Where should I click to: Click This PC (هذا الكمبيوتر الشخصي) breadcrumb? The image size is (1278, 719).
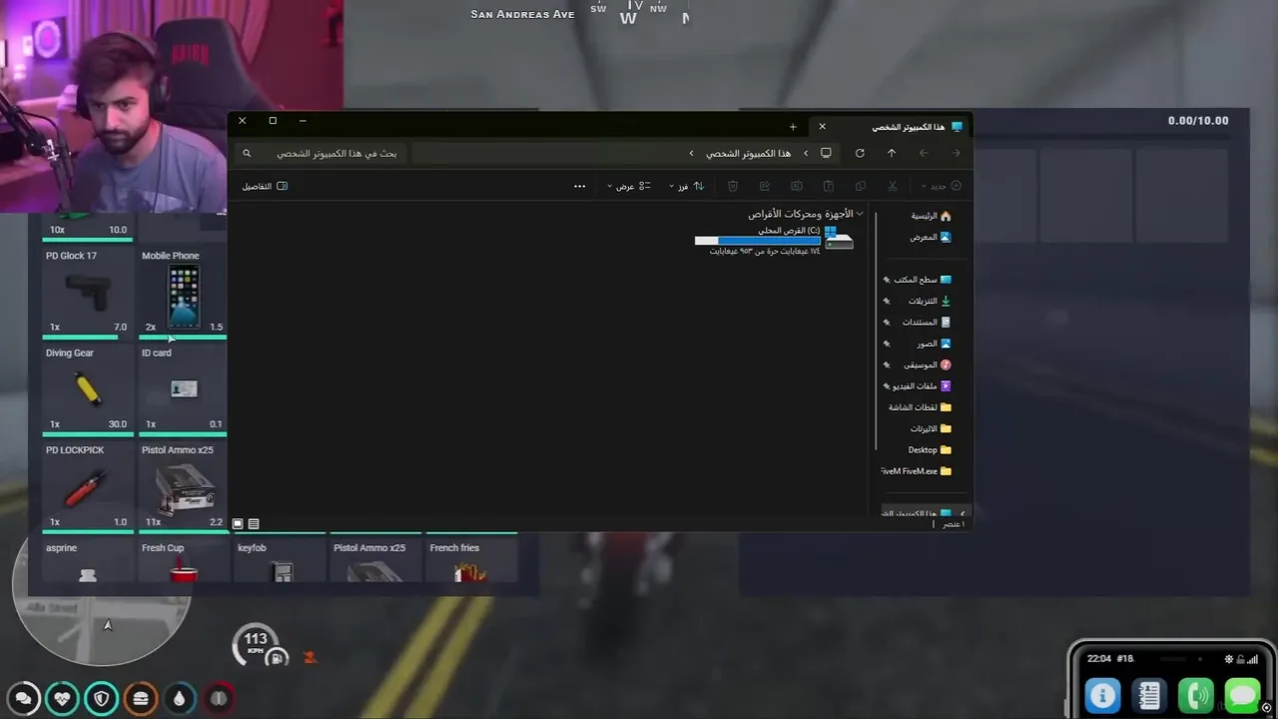pyautogui.click(x=748, y=153)
